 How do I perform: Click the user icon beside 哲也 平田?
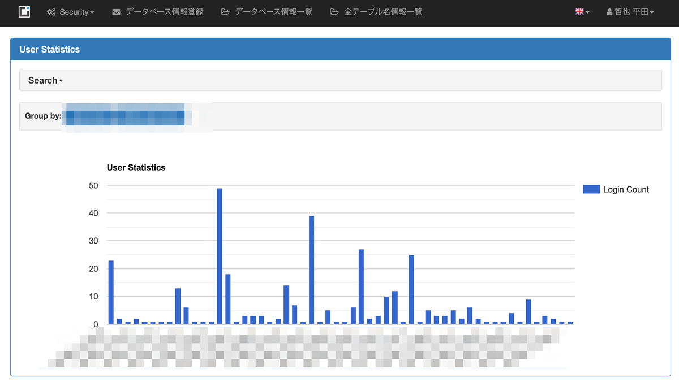[x=609, y=12]
